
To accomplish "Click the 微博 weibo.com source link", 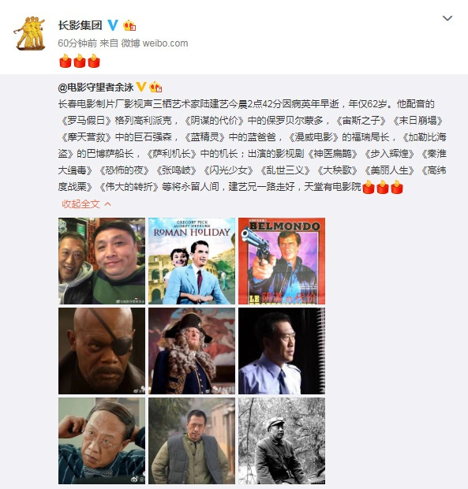I will (x=155, y=43).
